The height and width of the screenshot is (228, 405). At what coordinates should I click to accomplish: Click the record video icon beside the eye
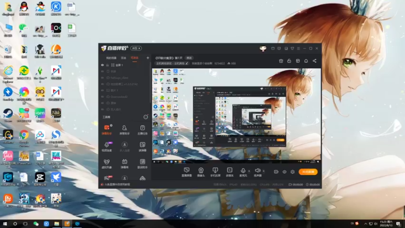click(276, 172)
